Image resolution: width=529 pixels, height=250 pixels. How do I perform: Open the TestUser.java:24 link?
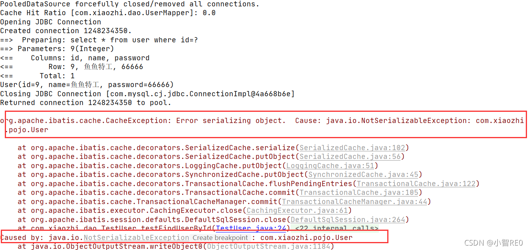click(251, 228)
